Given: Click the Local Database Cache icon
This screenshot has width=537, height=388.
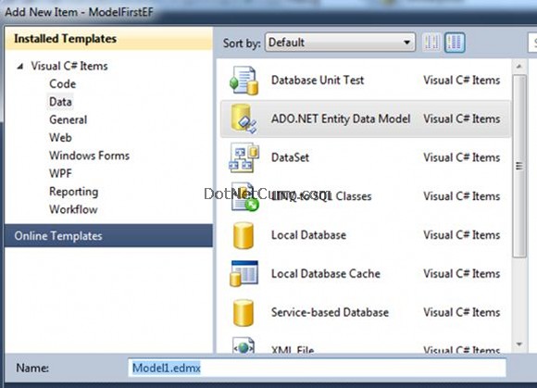Looking at the screenshot, I should (244, 273).
